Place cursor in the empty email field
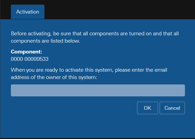Image resolution: width=195 pixels, height=139 pixels. point(98,90)
